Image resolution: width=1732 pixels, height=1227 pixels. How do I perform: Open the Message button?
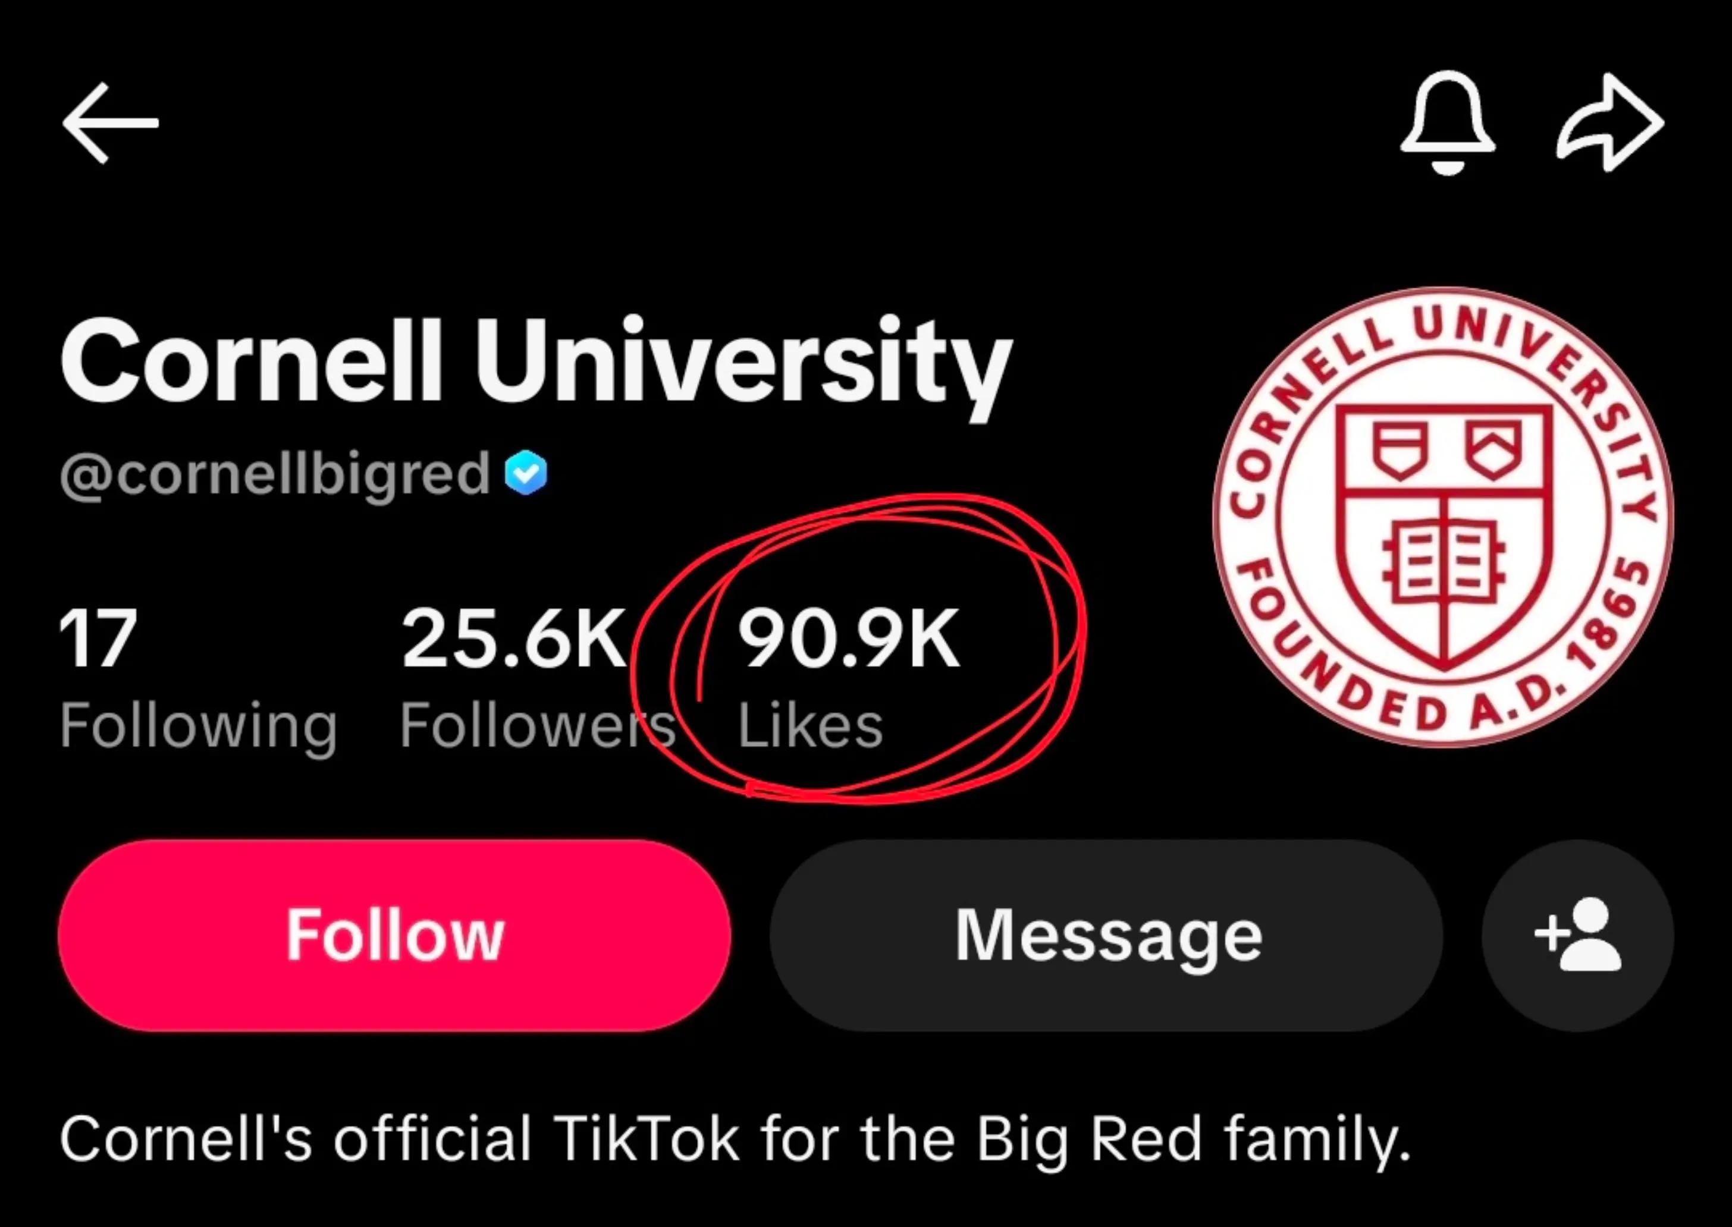(x=1107, y=935)
